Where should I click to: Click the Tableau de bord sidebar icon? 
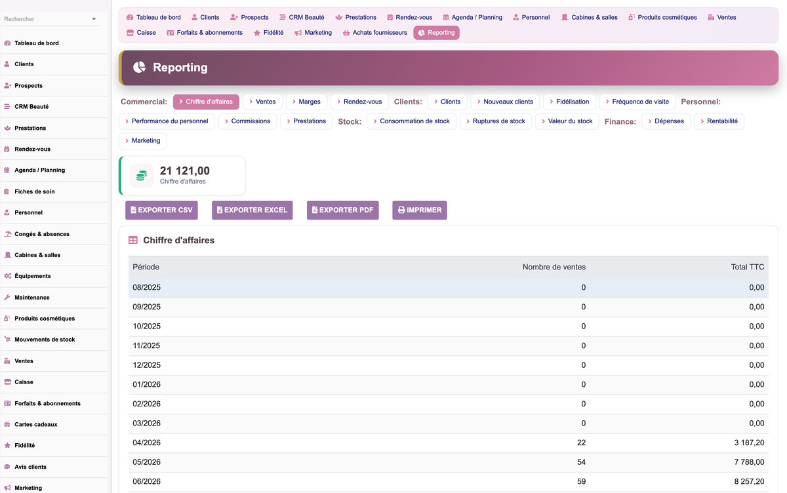tap(7, 43)
